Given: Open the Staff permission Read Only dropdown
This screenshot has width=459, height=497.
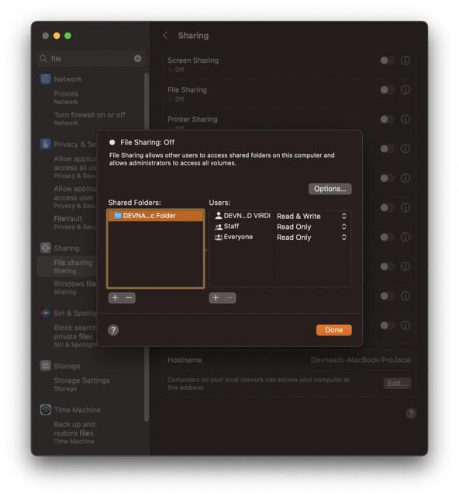Looking at the screenshot, I should (312, 227).
